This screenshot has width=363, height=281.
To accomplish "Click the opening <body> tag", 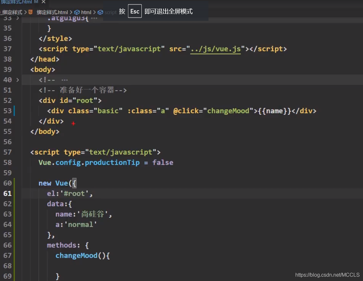I will [42, 70].
